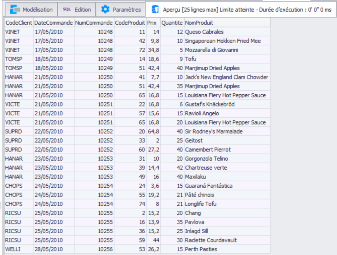Click price 26,2 in WELLI row
This screenshot has height=255, width=337.
[x=153, y=249]
